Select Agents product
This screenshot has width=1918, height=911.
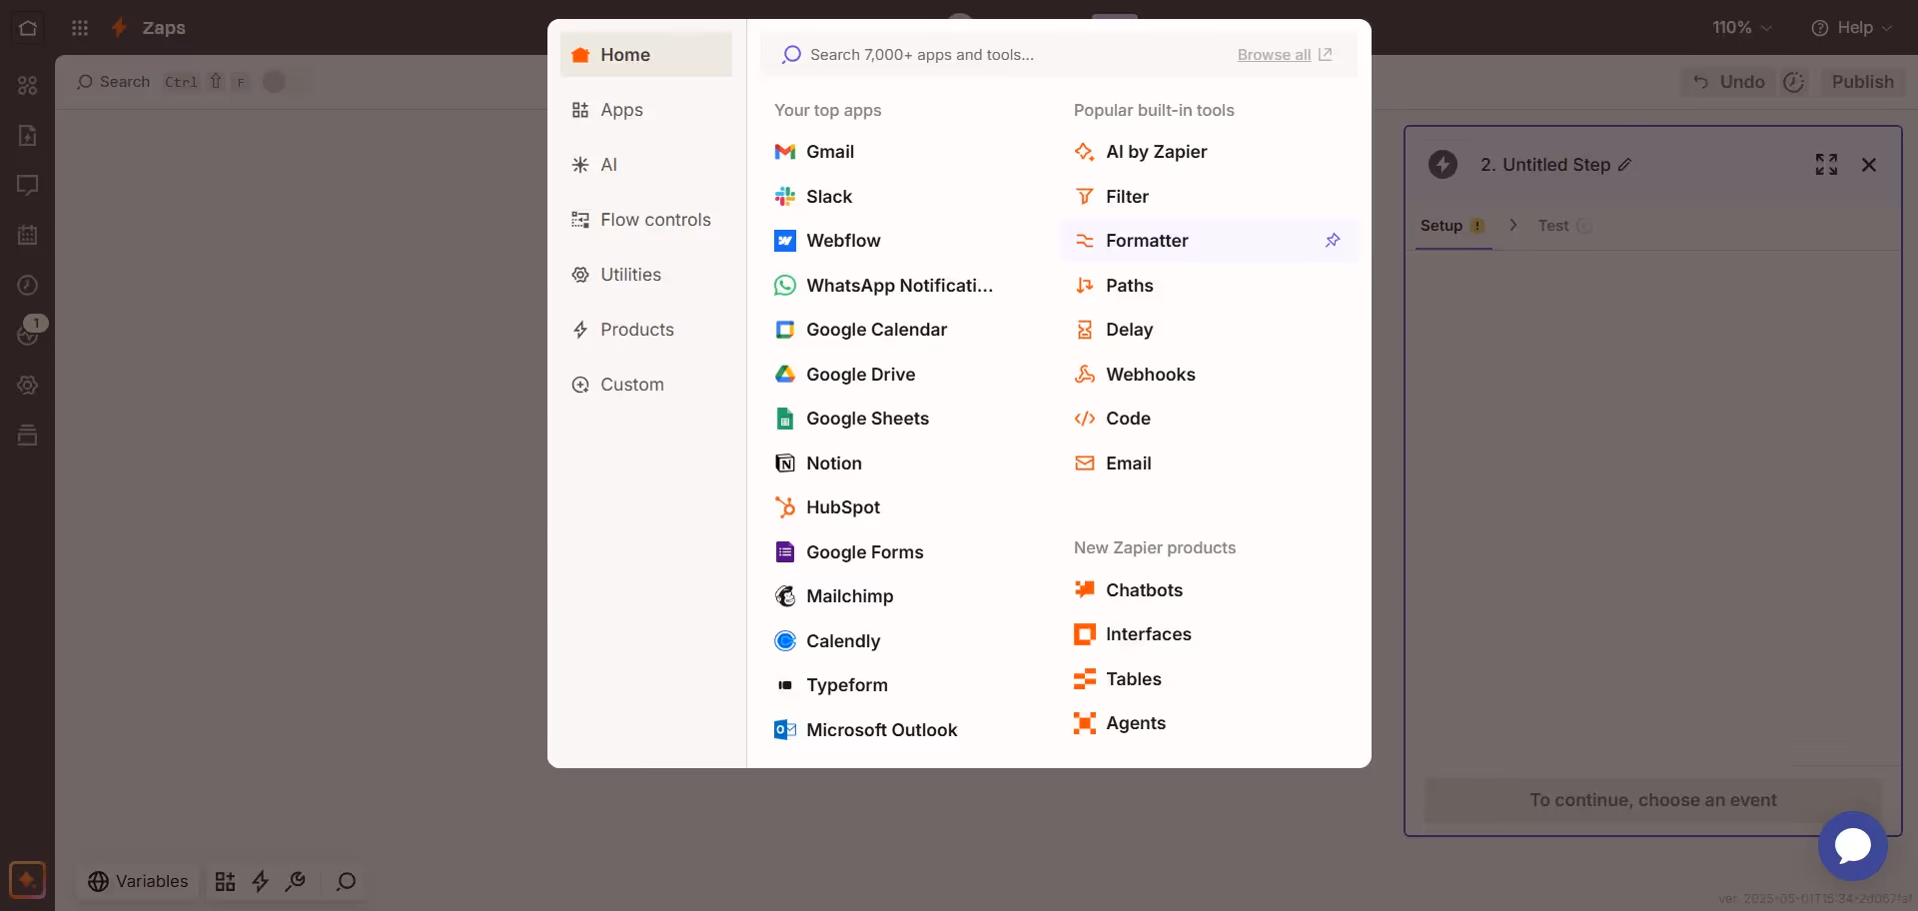(1119, 723)
